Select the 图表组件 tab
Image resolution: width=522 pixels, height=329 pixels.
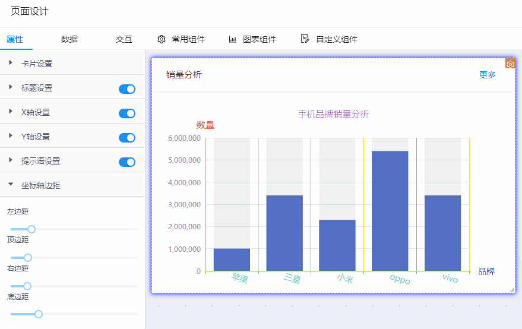point(260,39)
